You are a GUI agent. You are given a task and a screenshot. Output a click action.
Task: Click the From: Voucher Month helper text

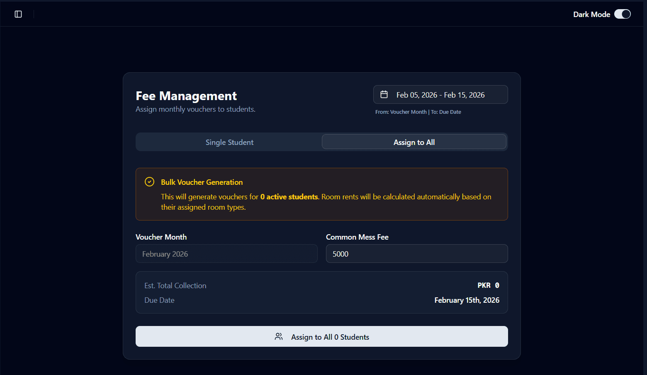401,112
